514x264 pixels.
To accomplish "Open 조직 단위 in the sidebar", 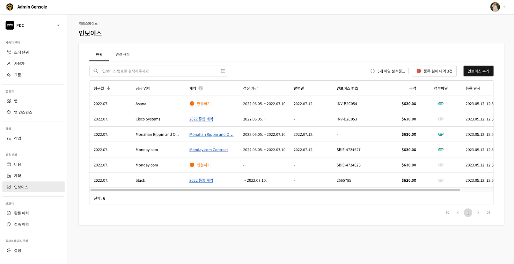I will 33,52.
